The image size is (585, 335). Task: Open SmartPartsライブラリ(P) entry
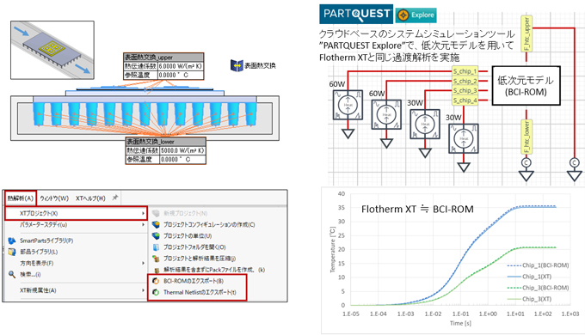click(x=46, y=241)
